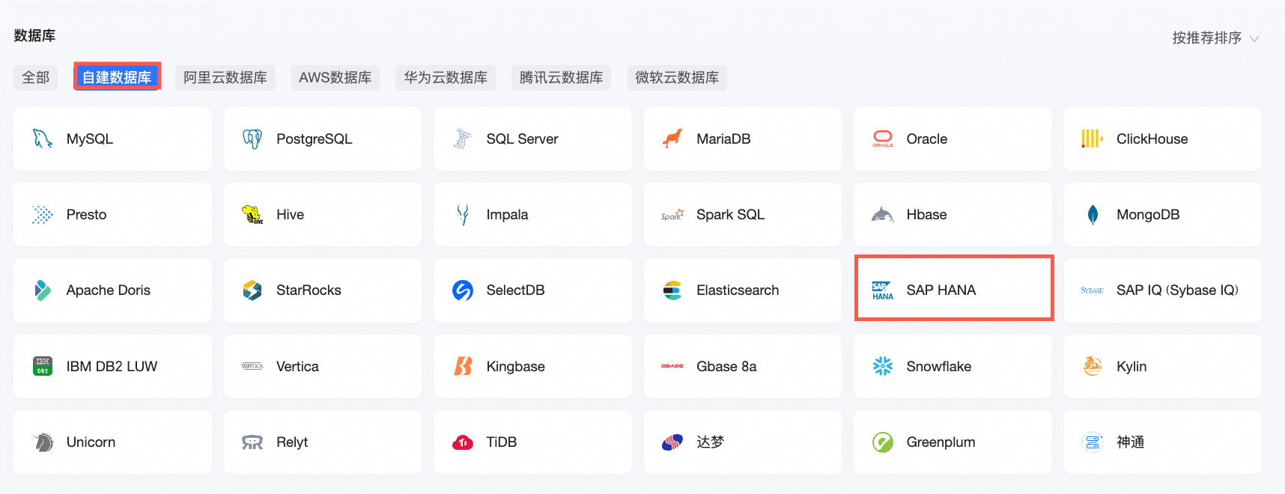The image size is (1285, 494).
Task: Pick the IBM DB2 LUW label
Action: (x=112, y=367)
